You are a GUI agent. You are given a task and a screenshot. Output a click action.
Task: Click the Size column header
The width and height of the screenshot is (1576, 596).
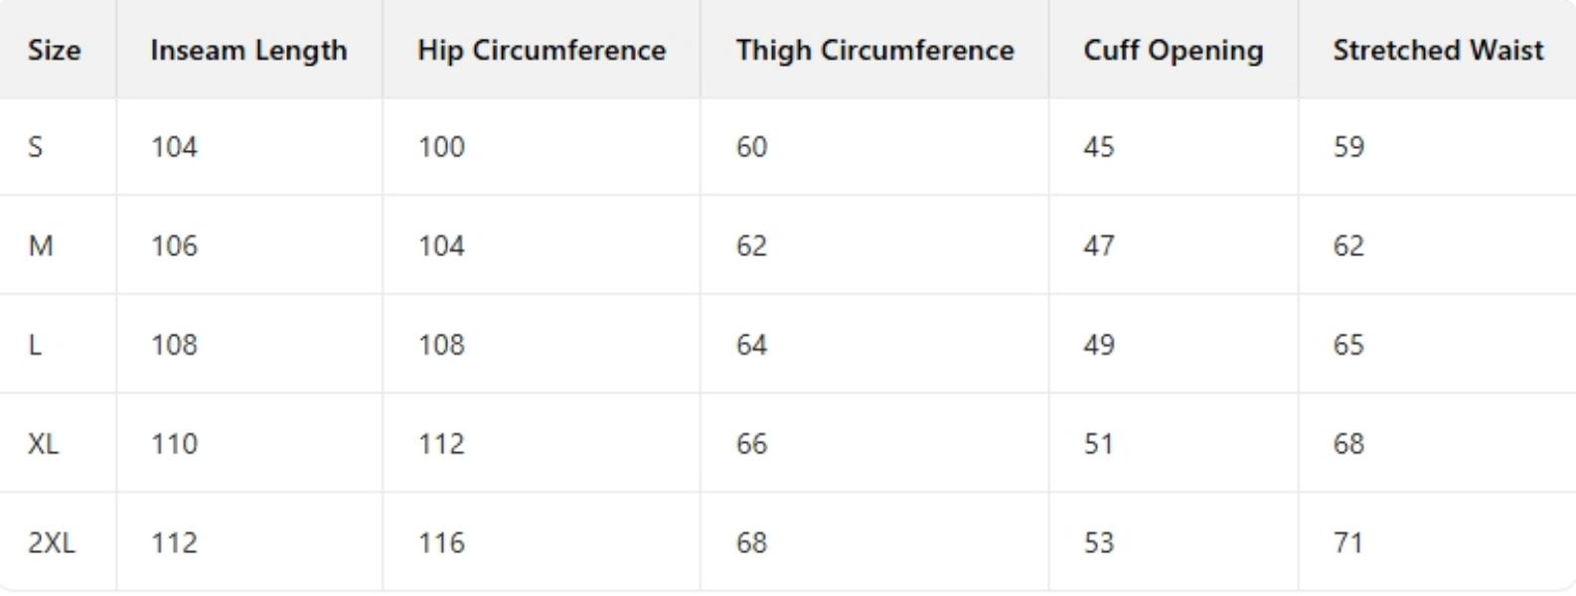(55, 51)
